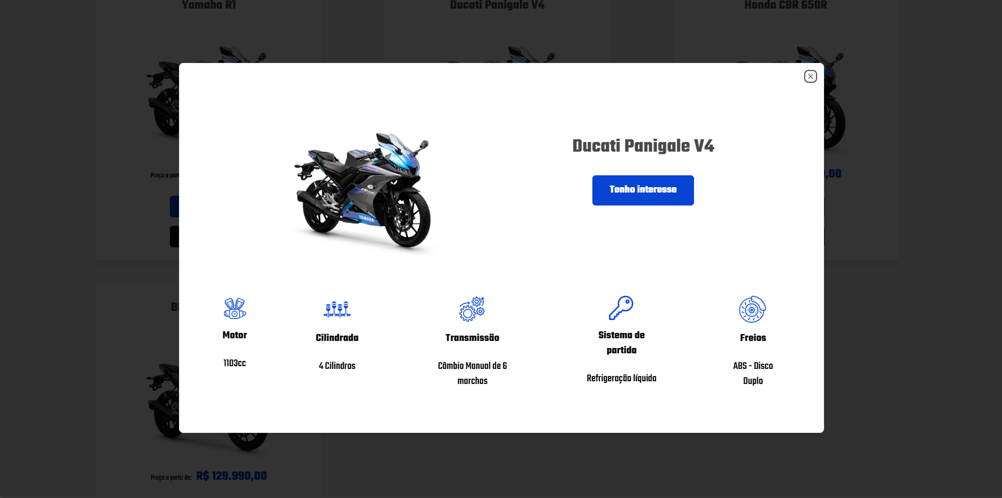This screenshot has width=1002, height=498.
Task: Click the Tenho interesse button
Action: pos(643,190)
